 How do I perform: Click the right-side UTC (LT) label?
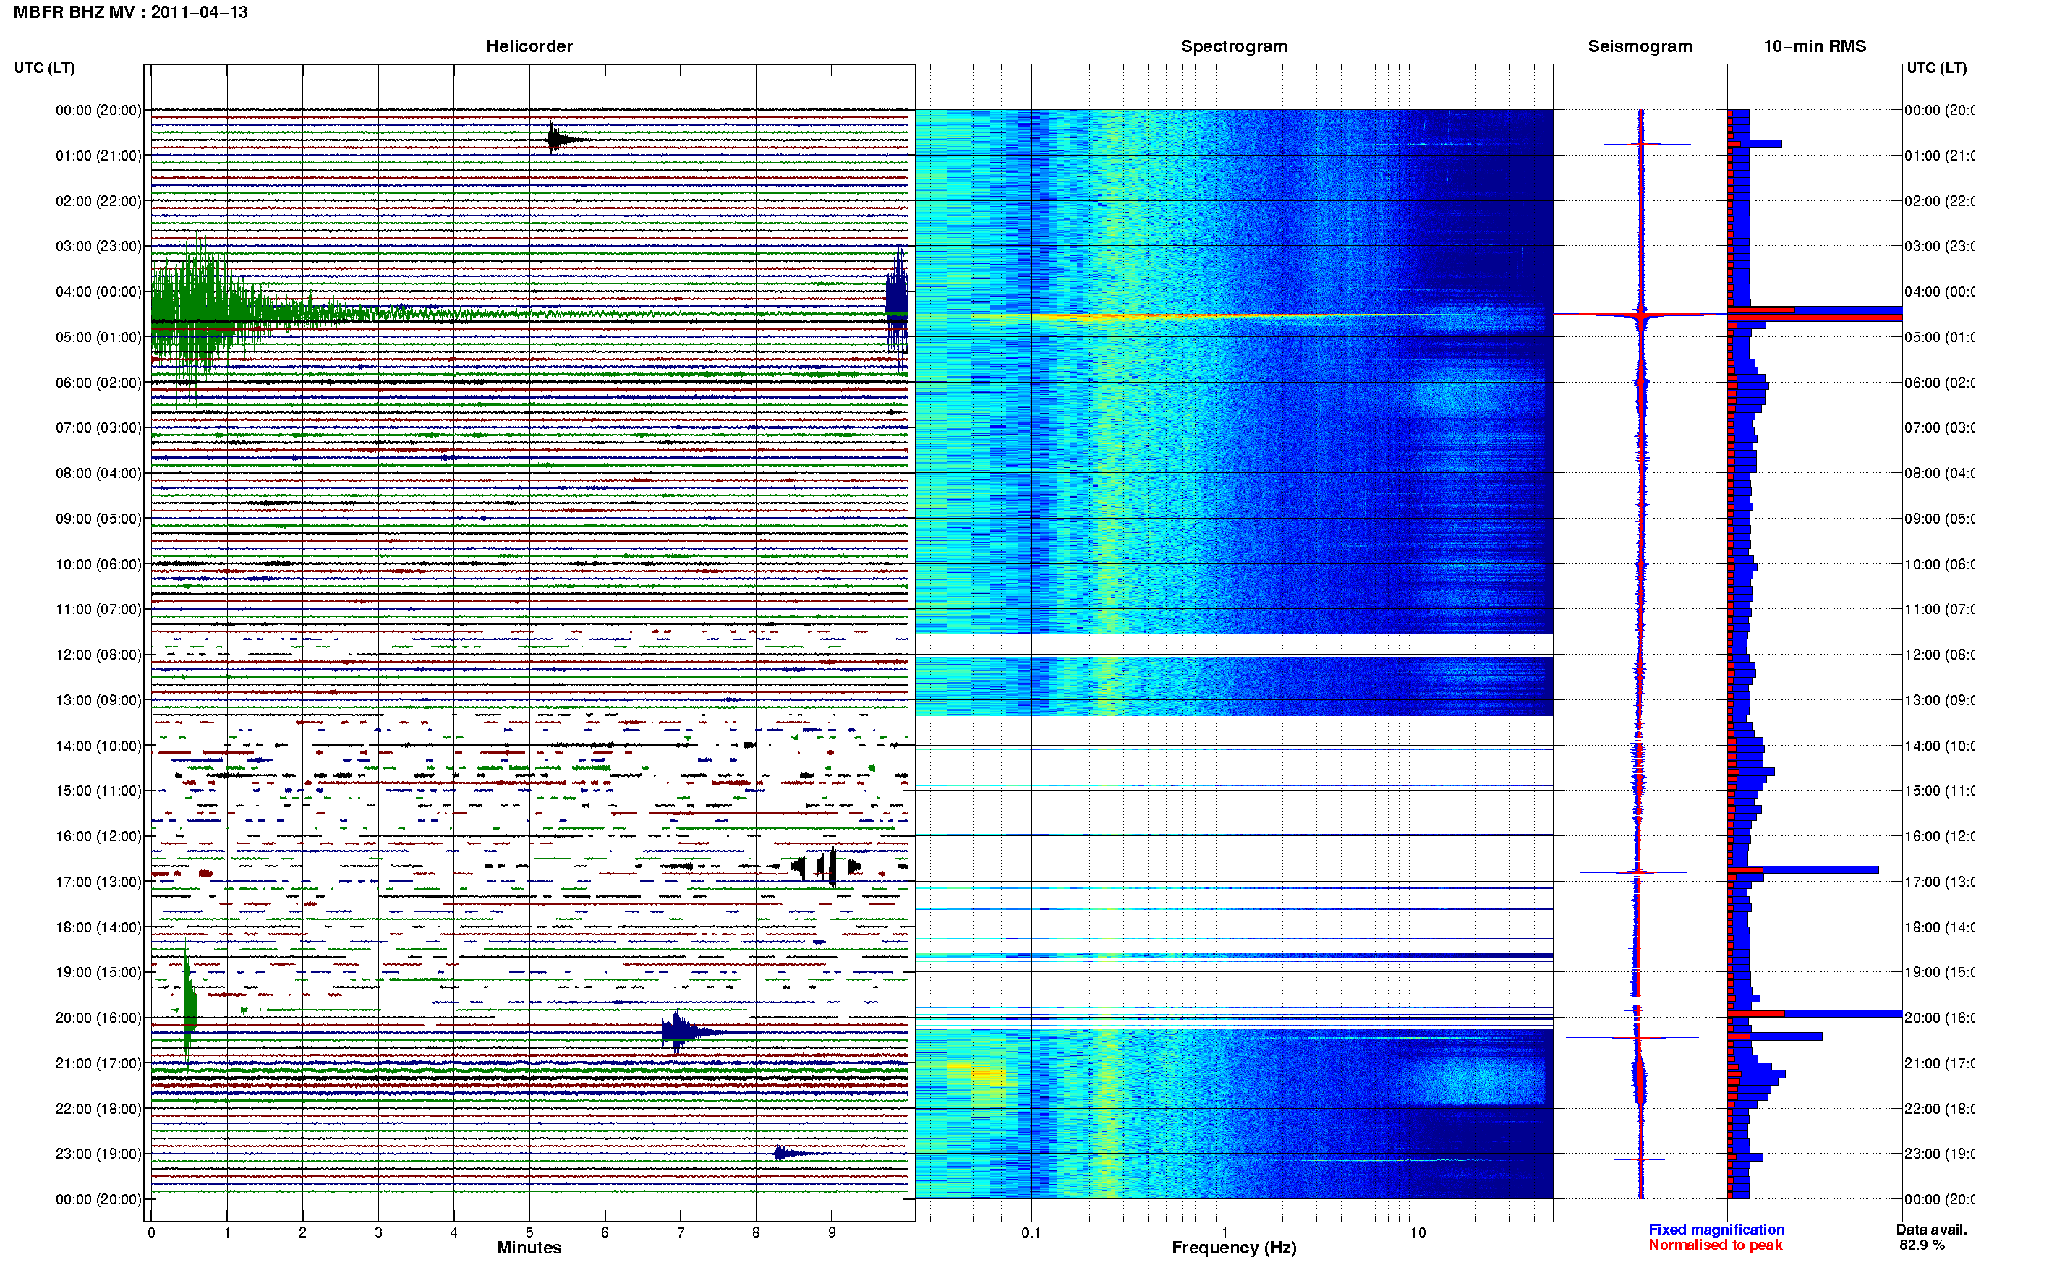pos(1936,67)
